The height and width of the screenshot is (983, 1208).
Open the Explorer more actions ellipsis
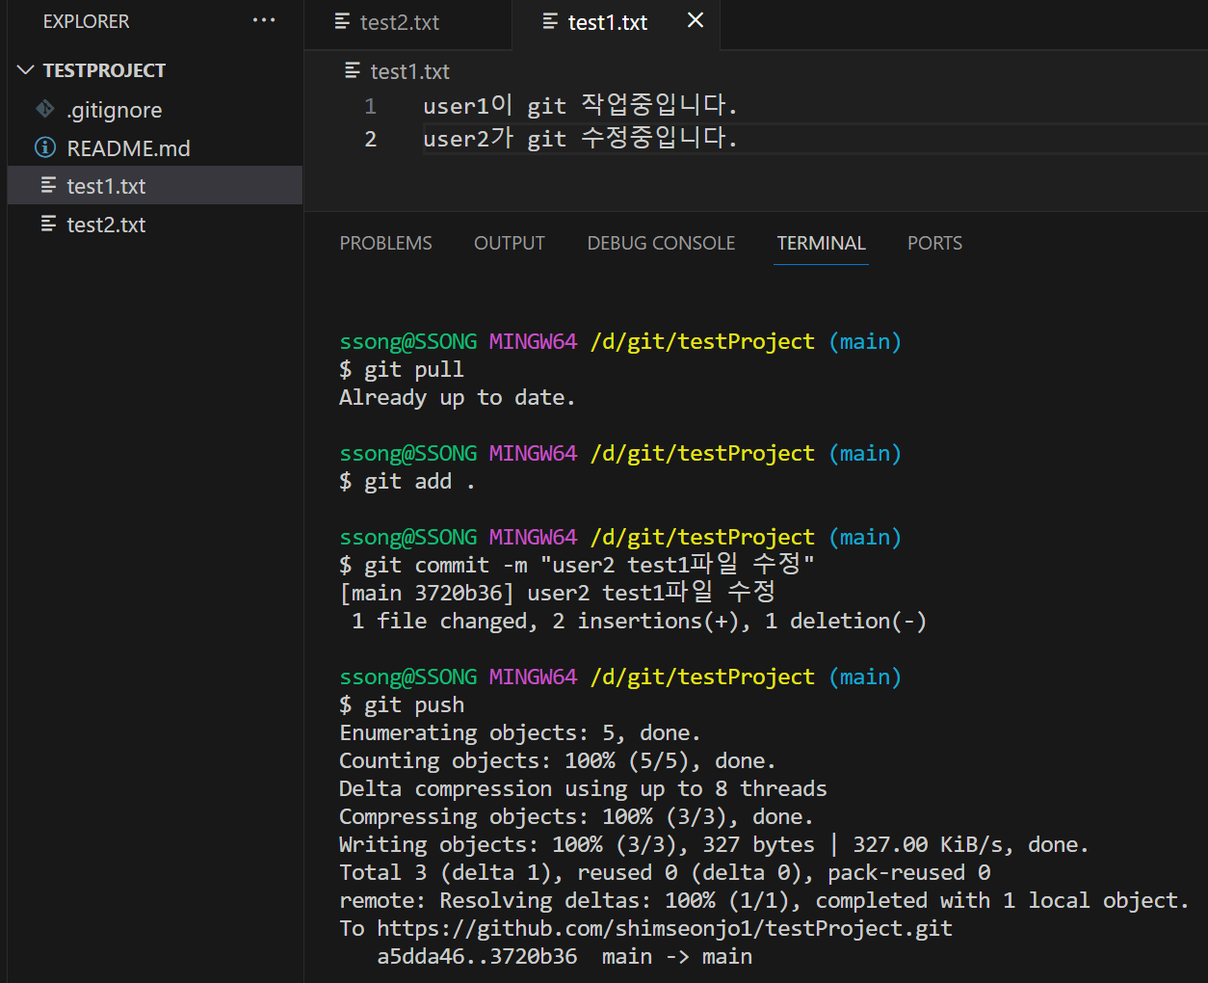264,21
